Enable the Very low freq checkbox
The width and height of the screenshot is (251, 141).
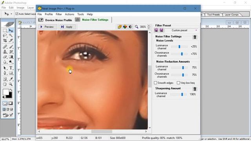[x=178, y=83]
